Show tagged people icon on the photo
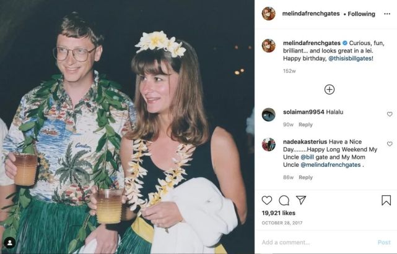 10,242
